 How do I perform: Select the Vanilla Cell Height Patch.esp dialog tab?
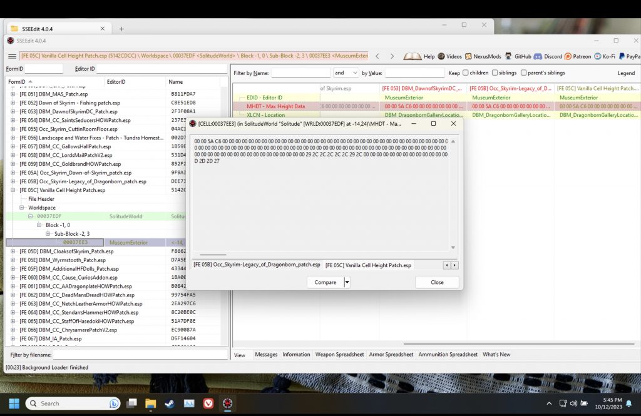pos(368,265)
